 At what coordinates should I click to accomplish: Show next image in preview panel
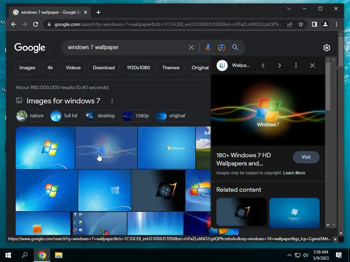280,65
